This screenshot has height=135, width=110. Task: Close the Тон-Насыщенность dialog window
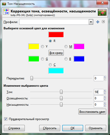[x=102, y=3]
